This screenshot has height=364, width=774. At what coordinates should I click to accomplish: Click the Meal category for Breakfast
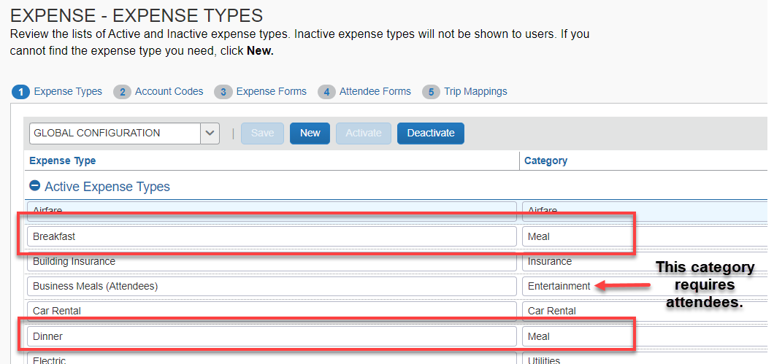coord(577,236)
